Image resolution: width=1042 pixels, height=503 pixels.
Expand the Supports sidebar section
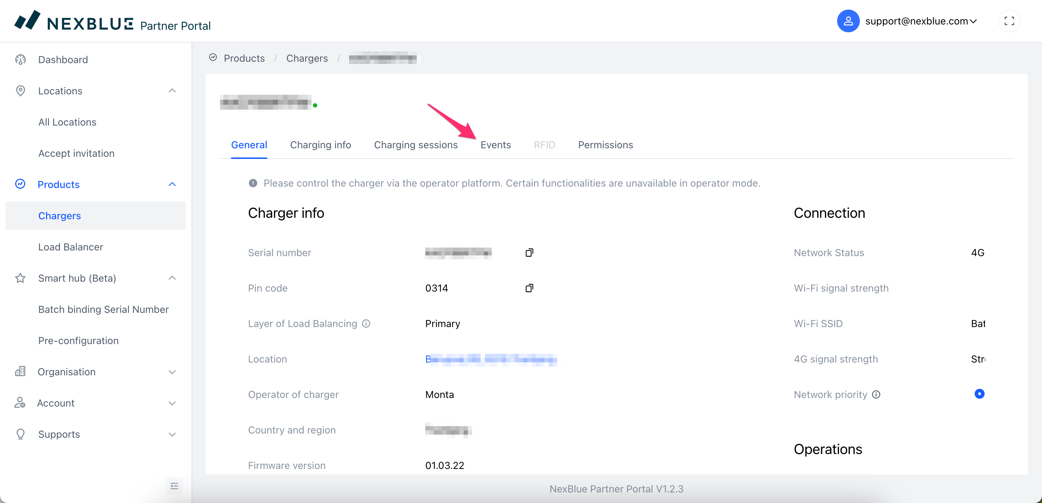[x=172, y=434]
